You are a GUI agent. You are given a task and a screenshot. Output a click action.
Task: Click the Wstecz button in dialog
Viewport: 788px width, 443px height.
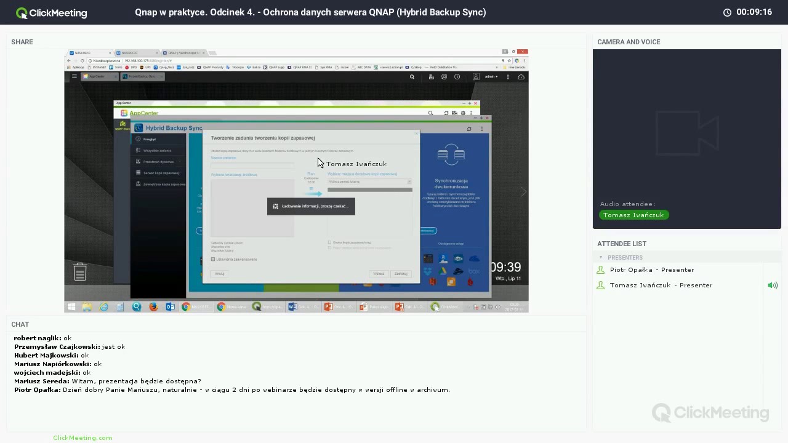point(379,274)
